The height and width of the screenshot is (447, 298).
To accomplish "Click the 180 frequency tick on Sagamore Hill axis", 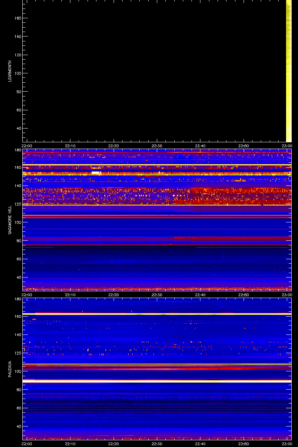I will [17, 150].
